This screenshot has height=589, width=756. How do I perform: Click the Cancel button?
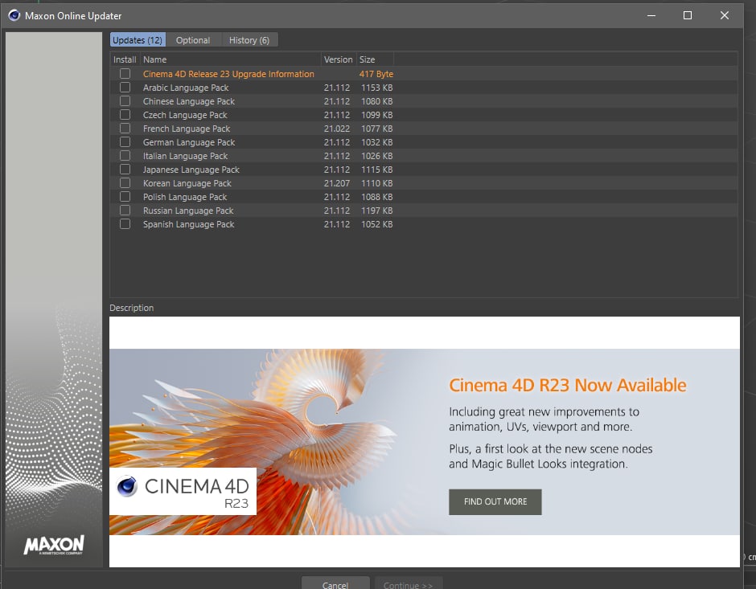[335, 583]
